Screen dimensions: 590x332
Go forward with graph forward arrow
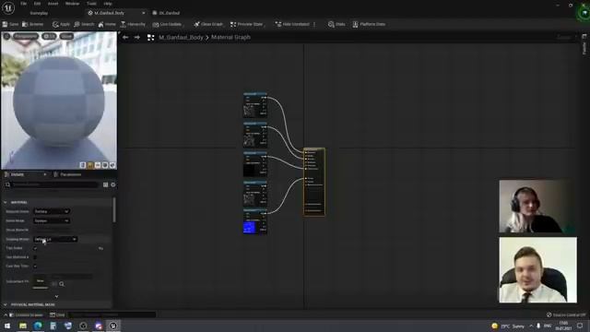pos(137,37)
